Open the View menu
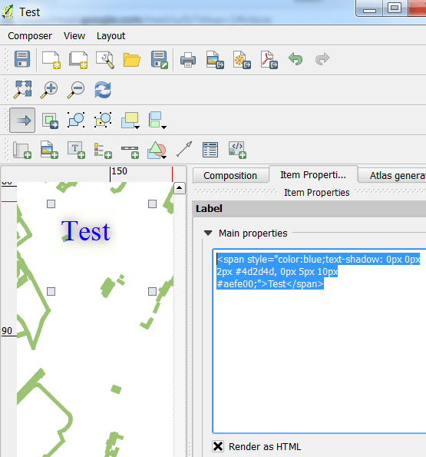This screenshot has width=426, height=457. [x=74, y=36]
